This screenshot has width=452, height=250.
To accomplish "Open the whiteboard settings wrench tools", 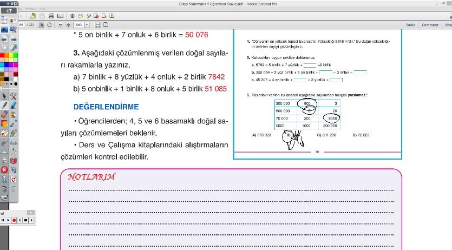I will tap(13, 96).
